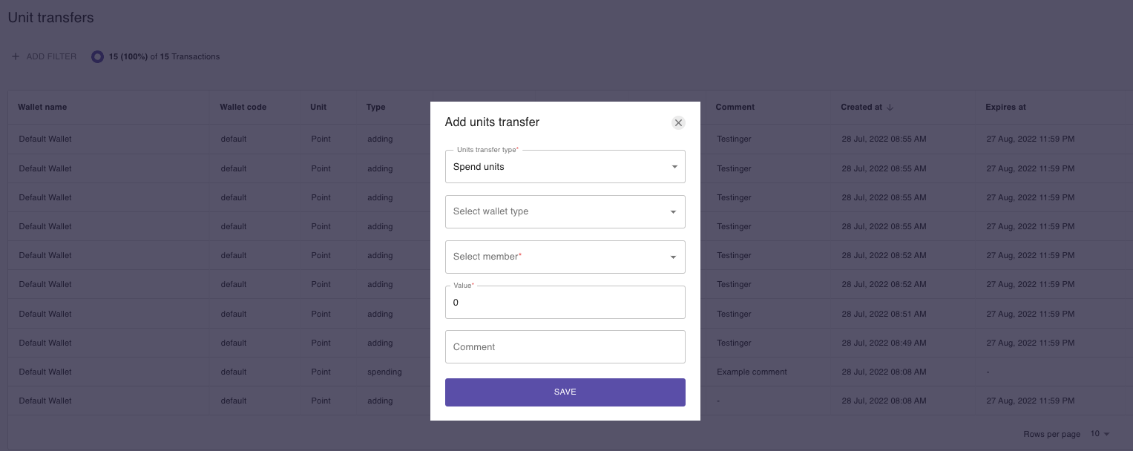Click the Example comment cell
The width and height of the screenshot is (1133, 451).
point(752,372)
